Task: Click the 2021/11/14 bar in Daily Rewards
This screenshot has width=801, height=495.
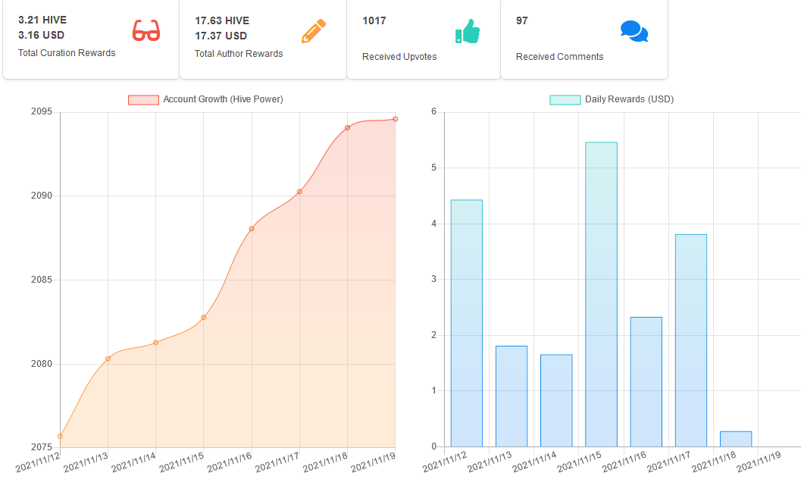Action: tap(556, 400)
